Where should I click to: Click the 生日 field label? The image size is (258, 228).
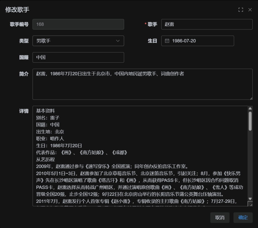point(152,41)
